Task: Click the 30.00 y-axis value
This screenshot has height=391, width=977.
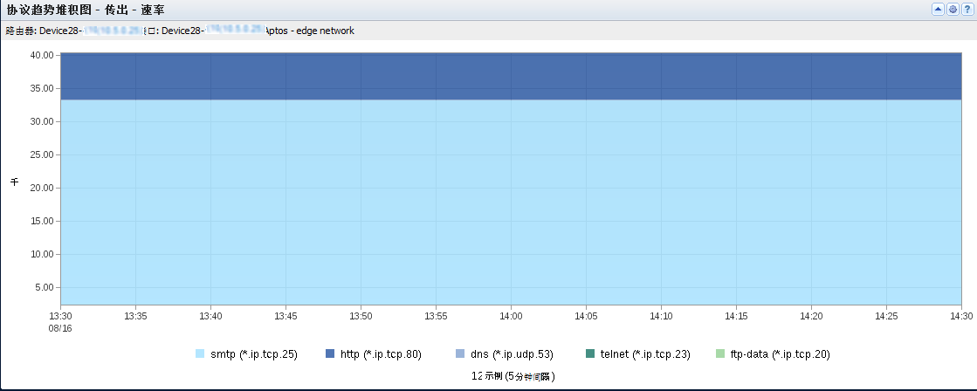Action: [44, 122]
